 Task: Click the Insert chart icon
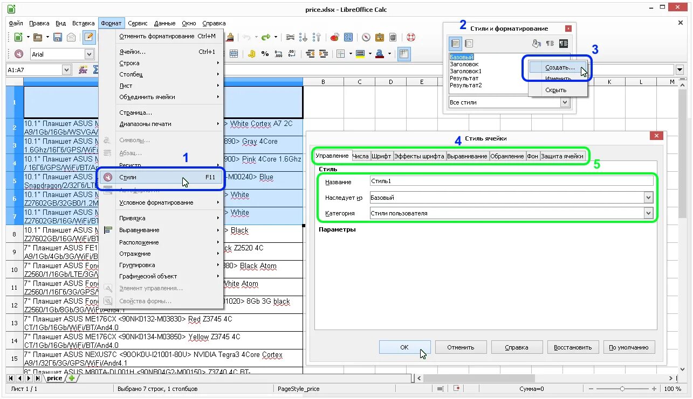334,37
